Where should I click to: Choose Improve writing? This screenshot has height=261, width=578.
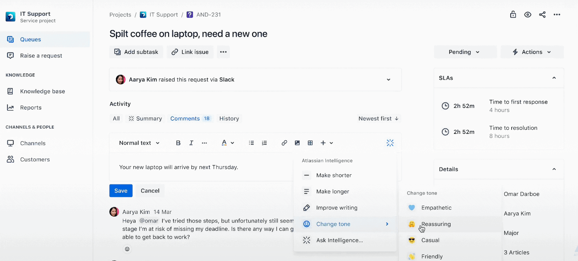[345, 208]
